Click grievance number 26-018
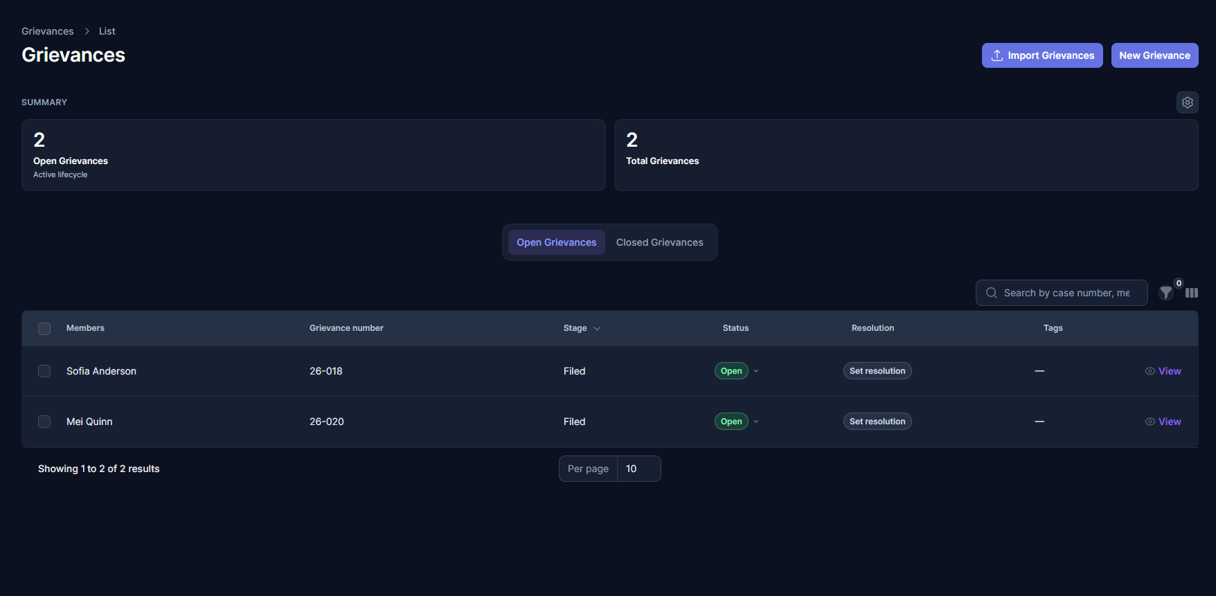The width and height of the screenshot is (1216, 596). tap(326, 371)
